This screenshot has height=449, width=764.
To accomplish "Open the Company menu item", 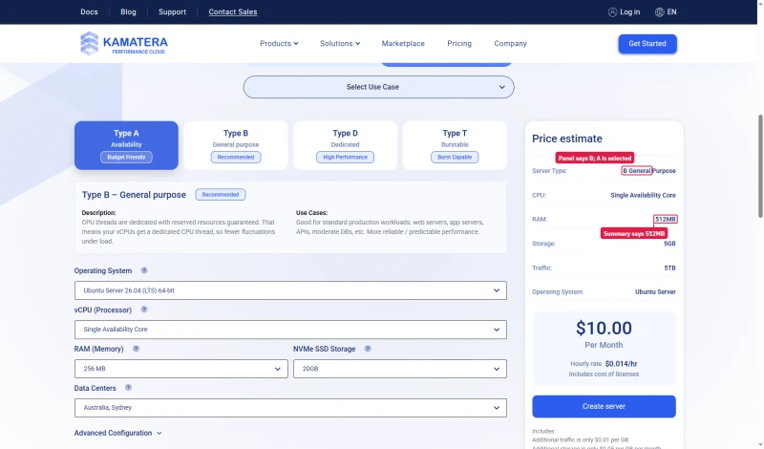I will click(510, 43).
